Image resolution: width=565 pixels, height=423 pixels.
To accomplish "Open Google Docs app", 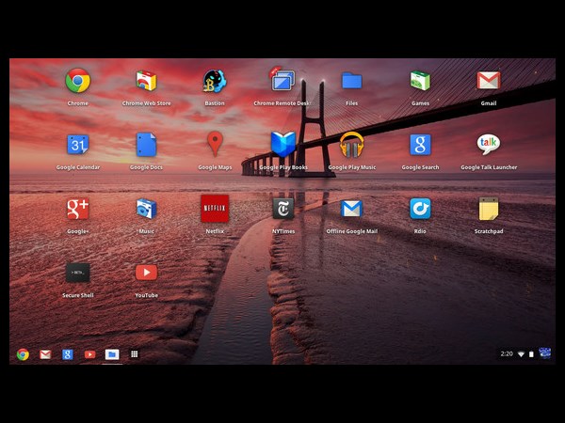I will tap(146, 145).
